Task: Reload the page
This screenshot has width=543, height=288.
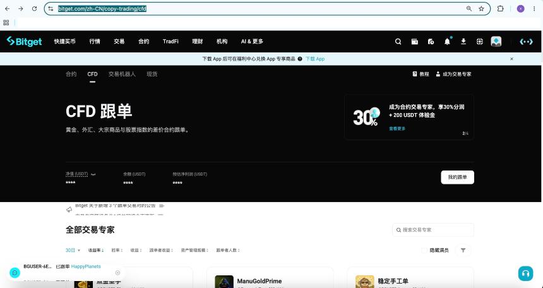Action: [x=34, y=9]
